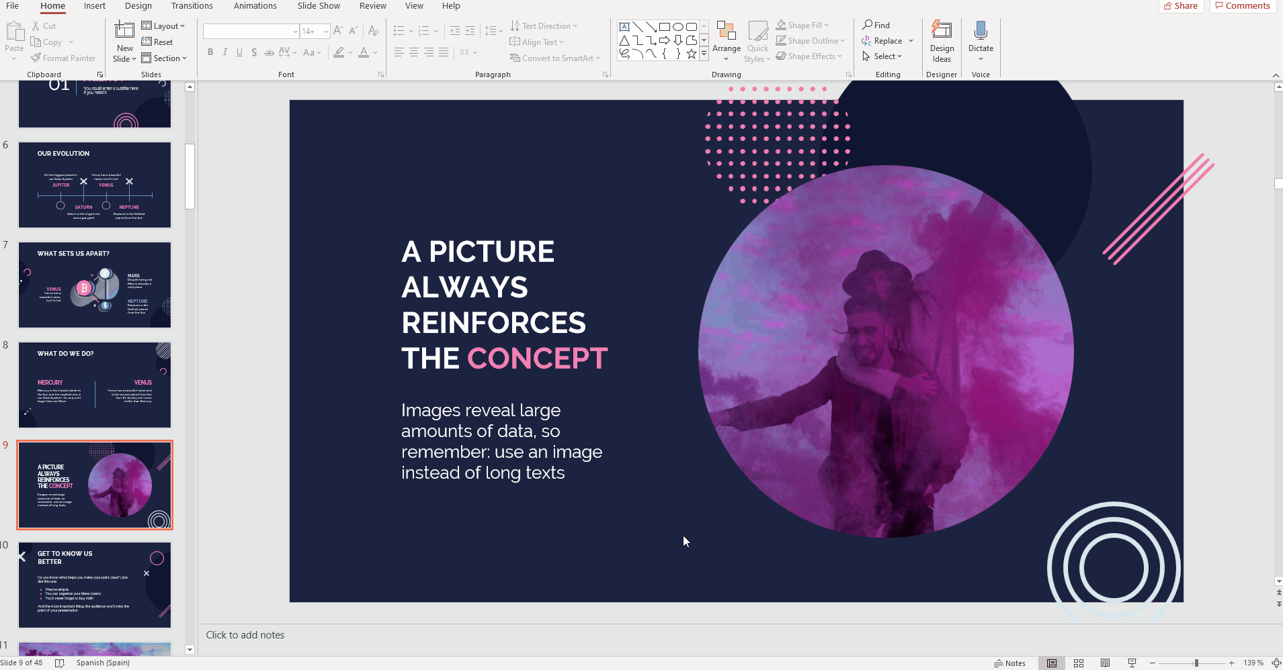This screenshot has height=670, width=1283.
Task: Click the Share button
Action: 1181,6
